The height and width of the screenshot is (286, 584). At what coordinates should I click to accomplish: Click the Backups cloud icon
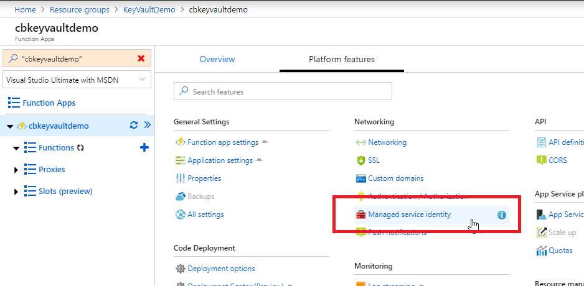[x=181, y=196]
